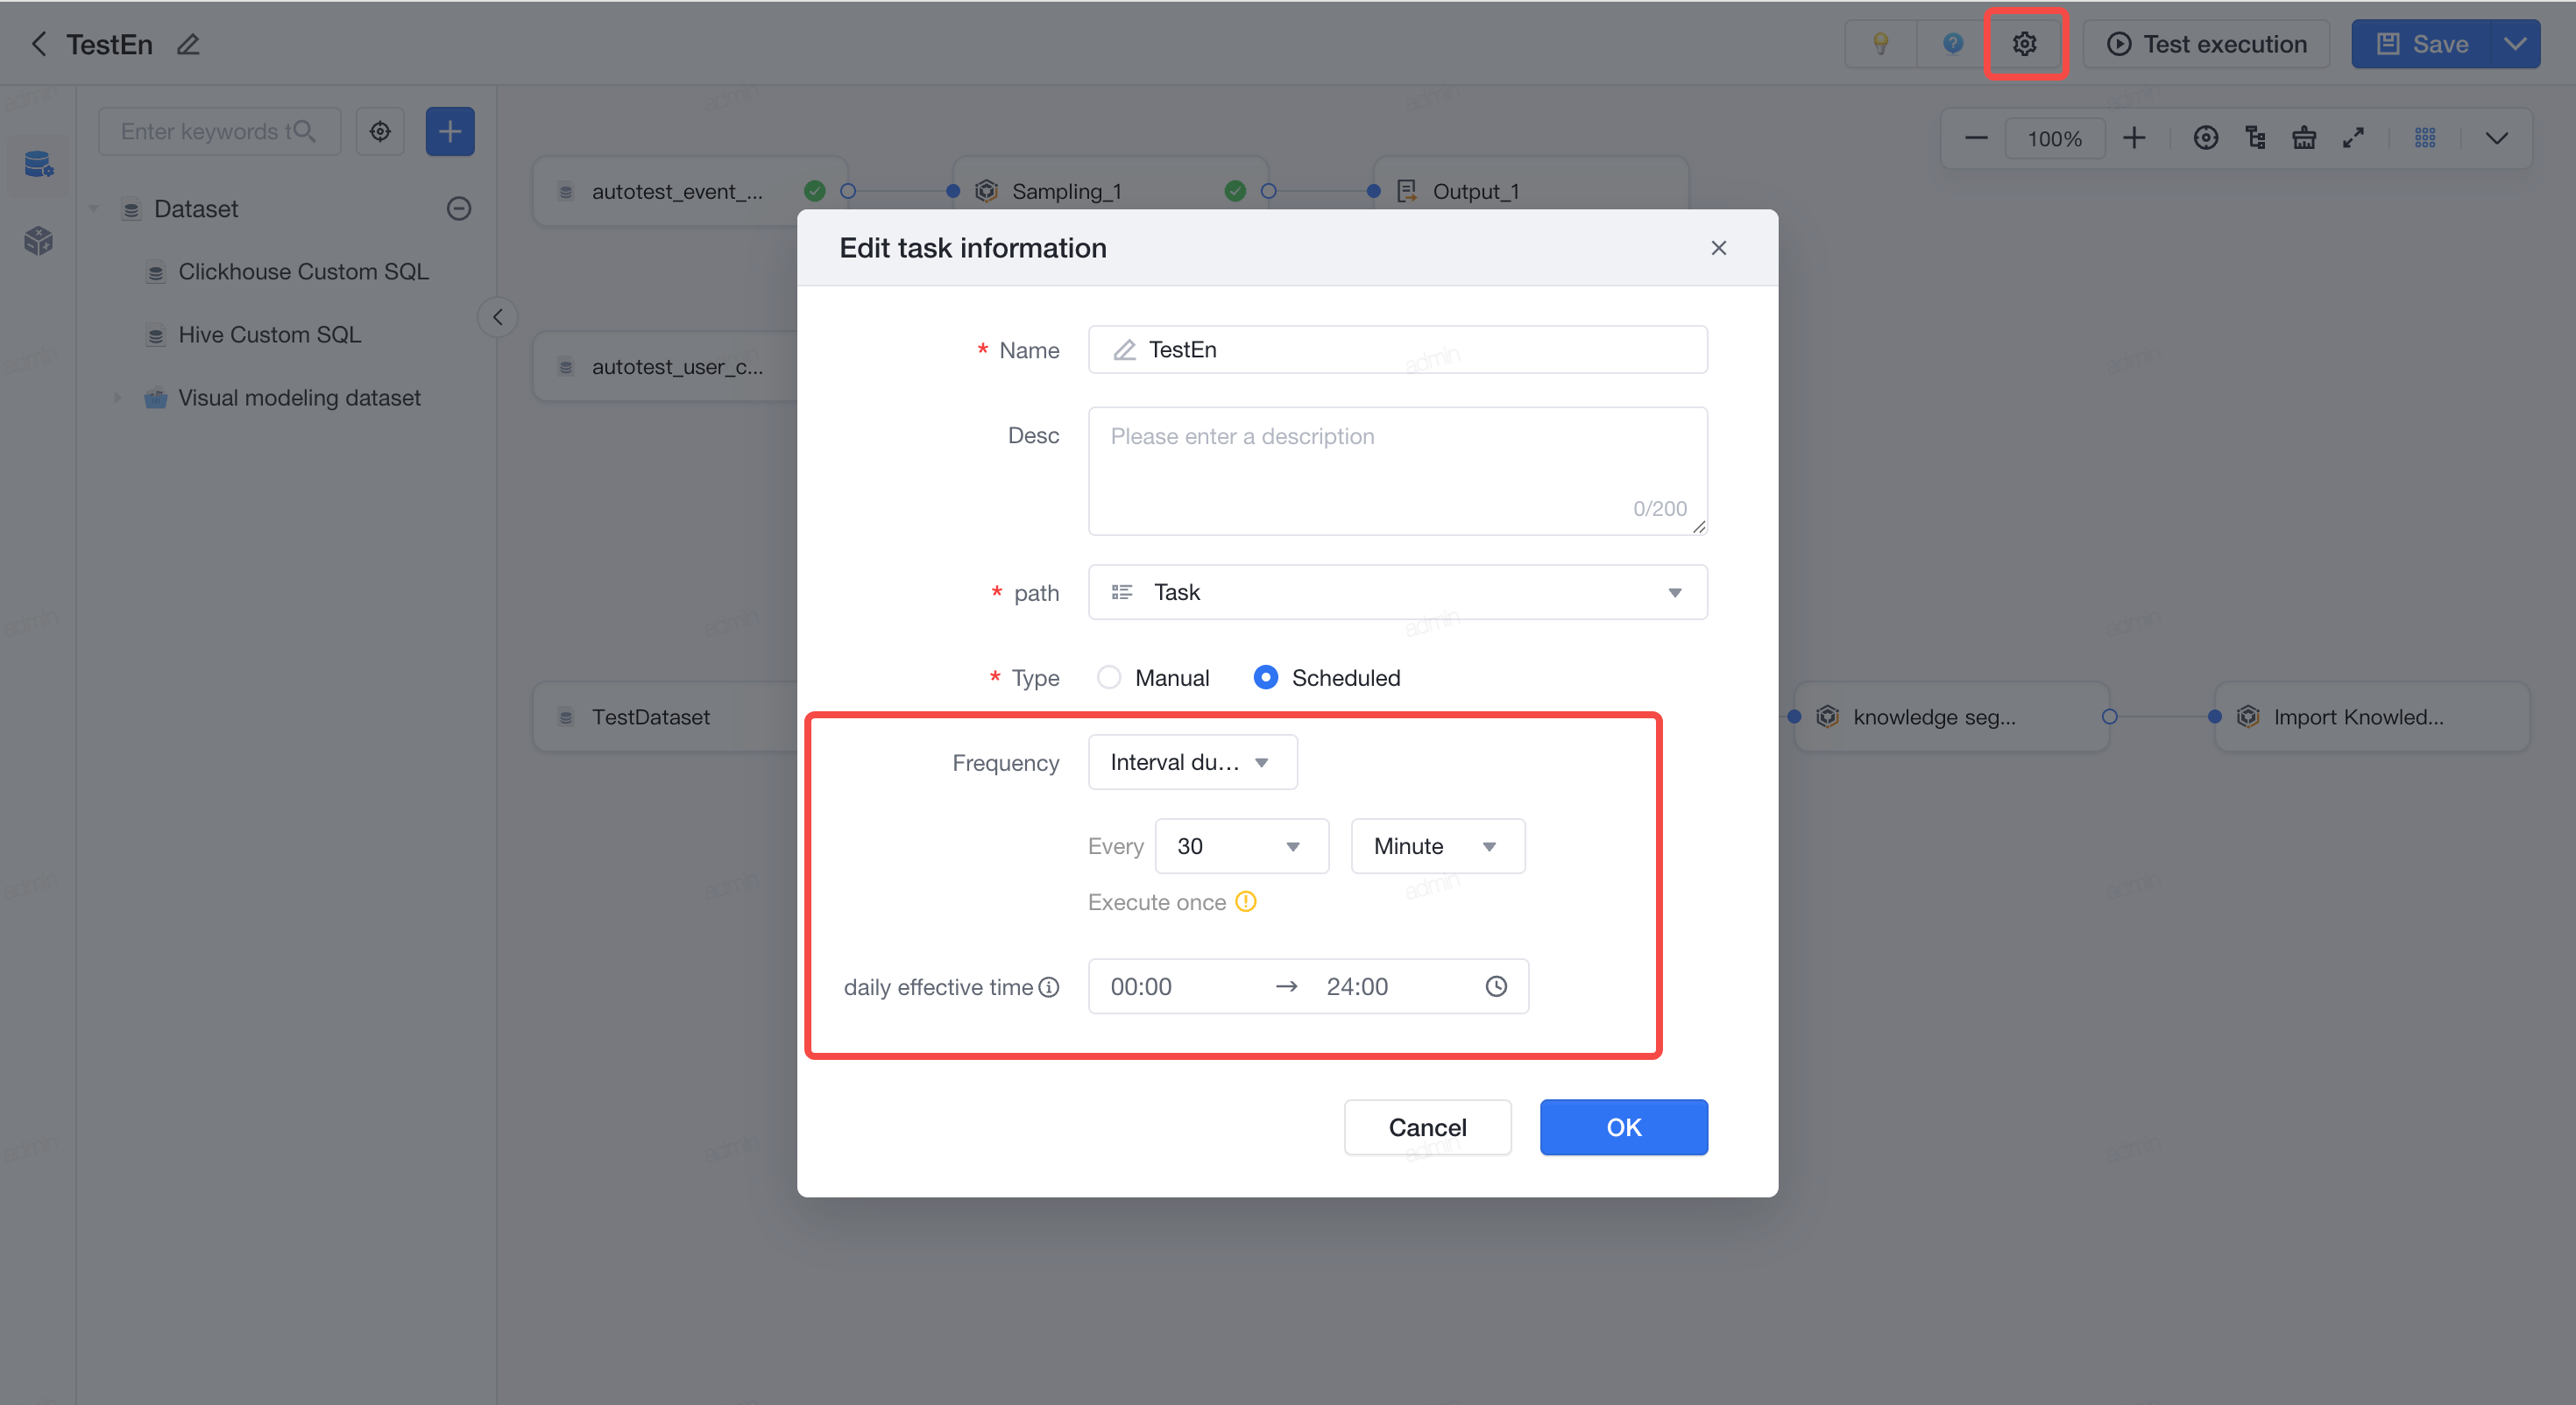Select Clickhouse Custom SQL item
The width and height of the screenshot is (2576, 1405).
pos(303,271)
